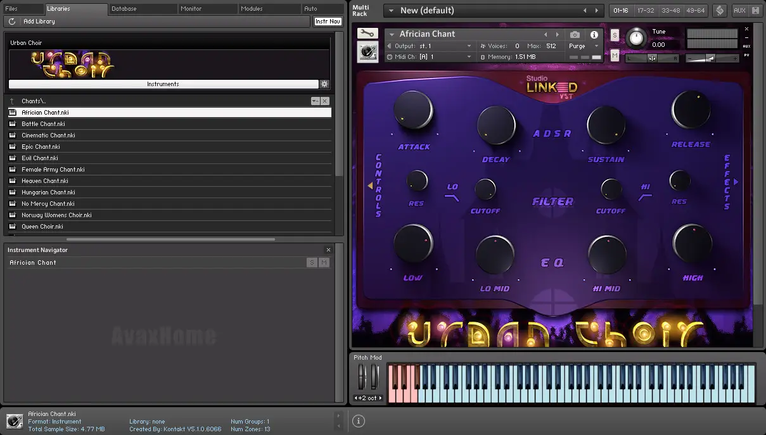This screenshot has width=766, height=435.
Task: Open instrument edit mode with wrench icon
Action: point(367,34)
